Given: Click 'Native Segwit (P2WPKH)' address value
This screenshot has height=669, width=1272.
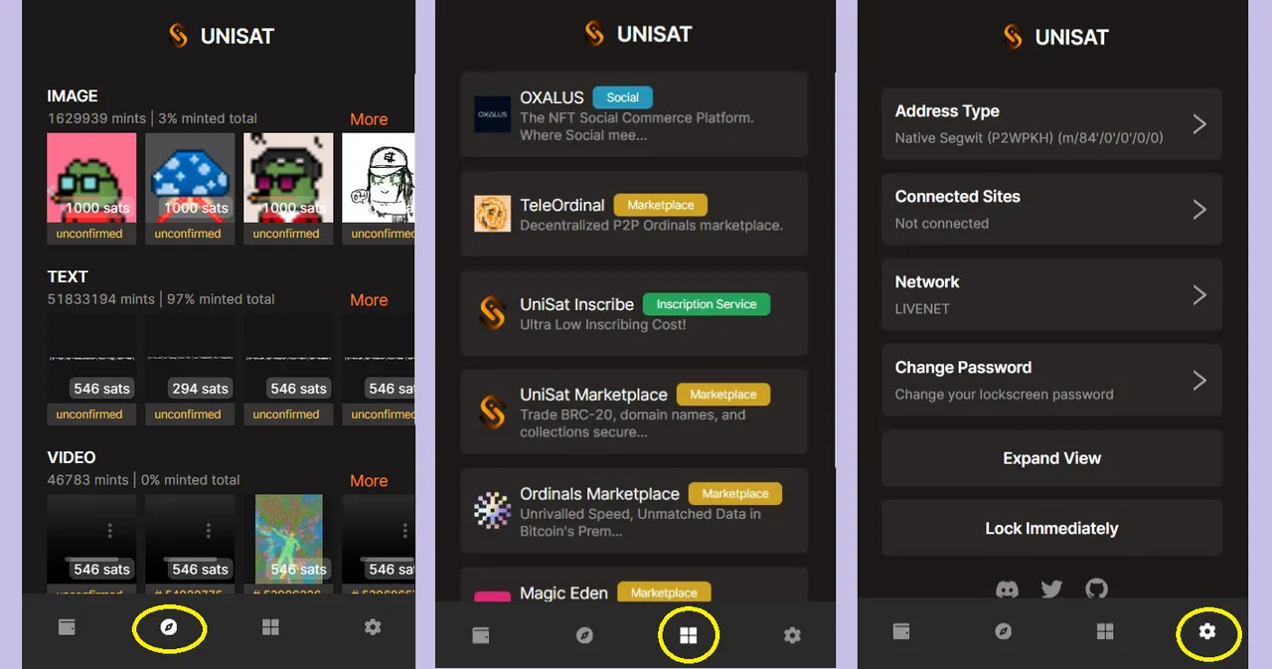Looking at the screenshot, I should pos(1029,138).
